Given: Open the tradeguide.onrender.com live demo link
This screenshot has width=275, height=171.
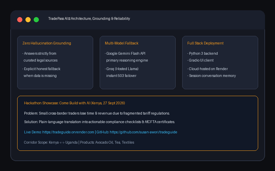Looking at the screenshot, I should click(x=68, y=132).
